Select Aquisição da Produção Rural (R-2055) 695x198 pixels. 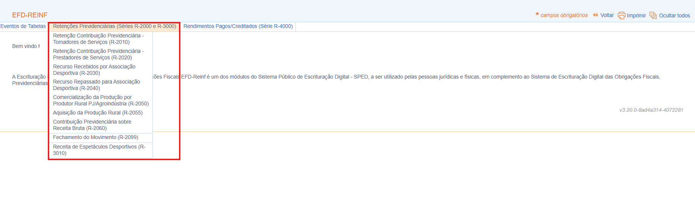click(x=101, y=113)
